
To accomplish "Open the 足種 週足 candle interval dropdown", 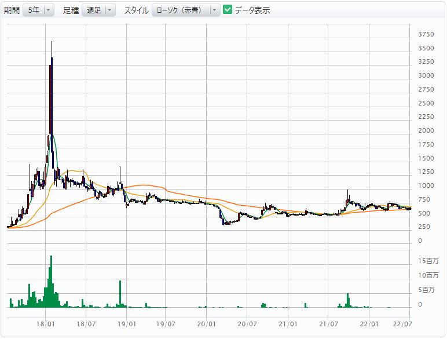I will coord(98,10).
